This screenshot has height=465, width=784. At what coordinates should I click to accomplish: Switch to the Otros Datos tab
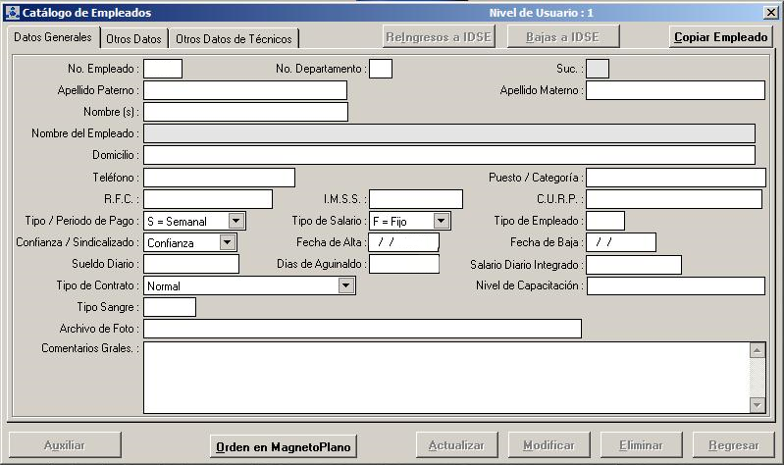tap(133, 38)
